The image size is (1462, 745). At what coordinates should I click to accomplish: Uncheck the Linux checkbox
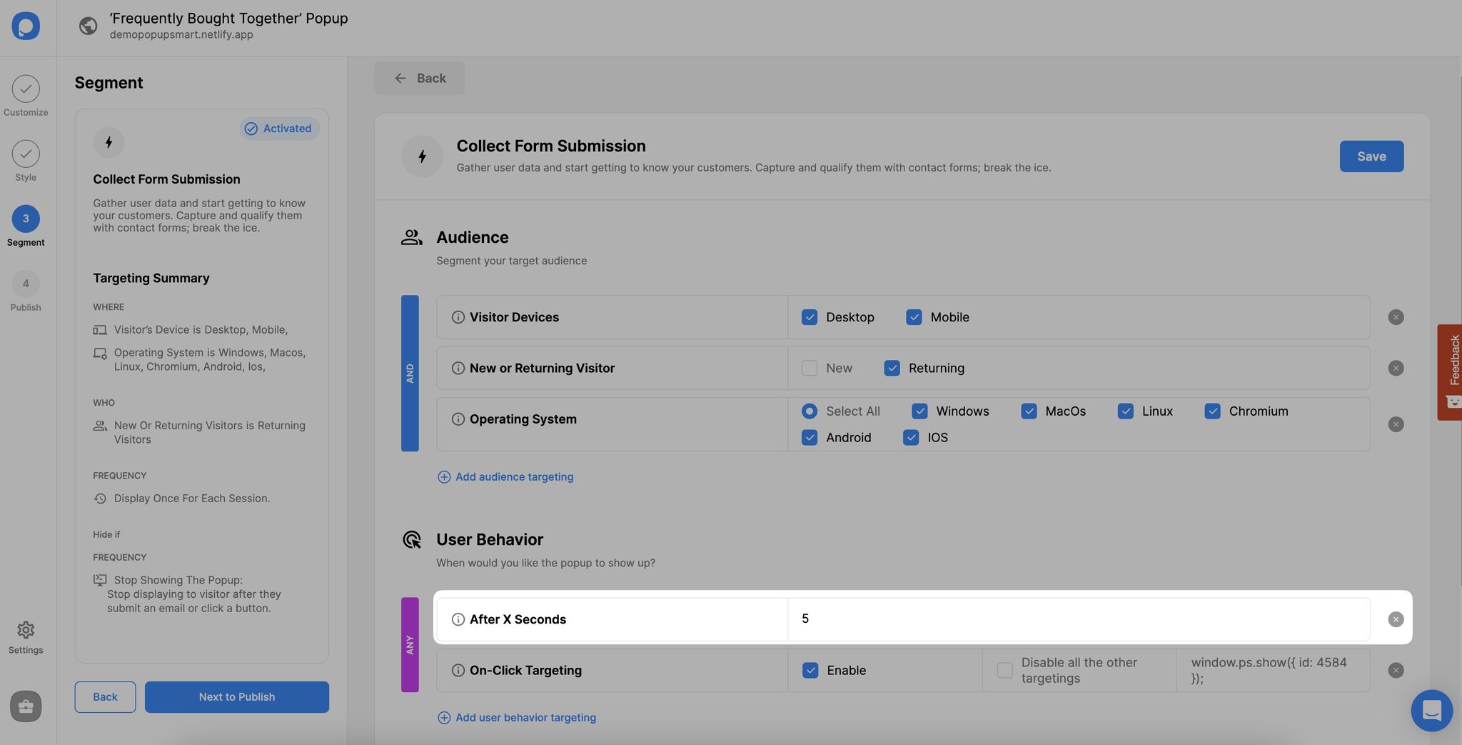click(x=1126, y=411)
